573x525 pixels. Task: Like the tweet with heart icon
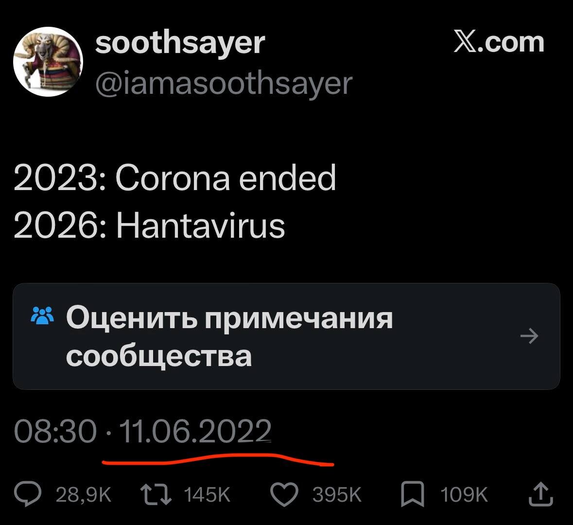(x=284, y=495)
